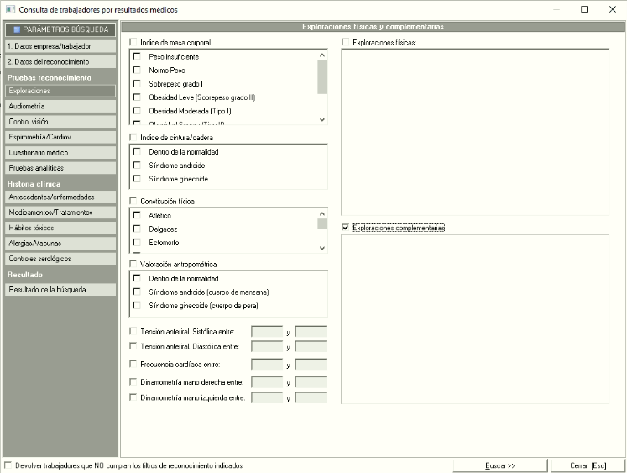Screen dimensions: 627x473
Task: Open the Audiometría section
Action: tap(59, 107)
